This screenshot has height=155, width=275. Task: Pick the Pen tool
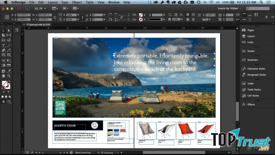pyautogui.click(x=3, y=50)
